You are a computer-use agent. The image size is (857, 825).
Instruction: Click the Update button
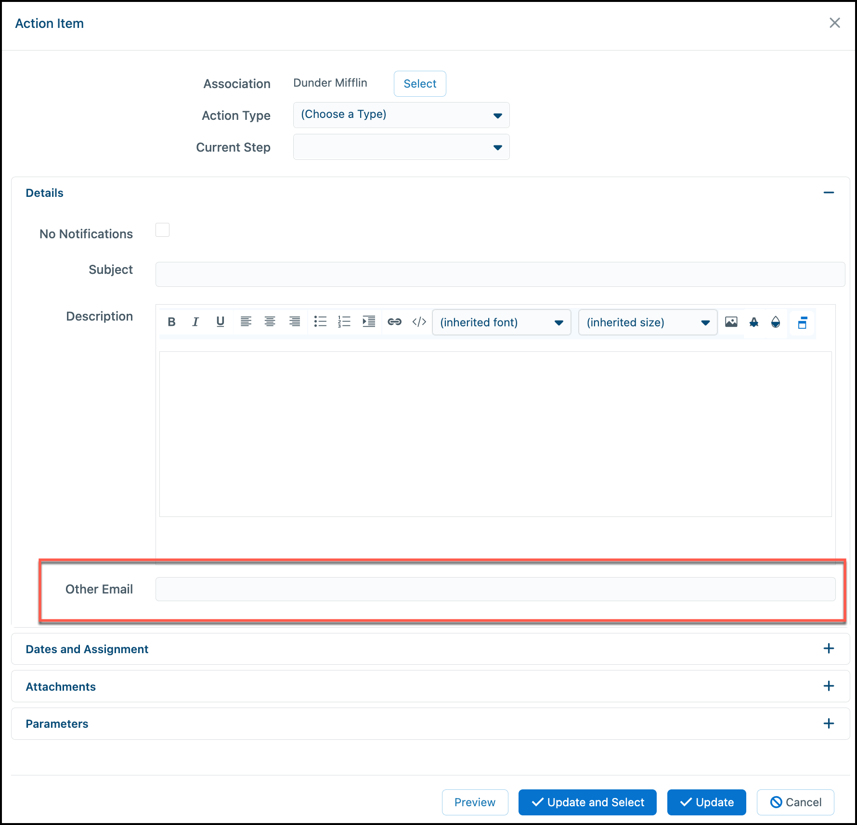(x=706, y=802)
